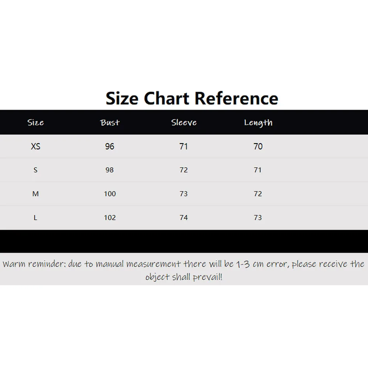368x368 pixels.
Task: Pick the bust value 102
Action: tap(110, 218)
